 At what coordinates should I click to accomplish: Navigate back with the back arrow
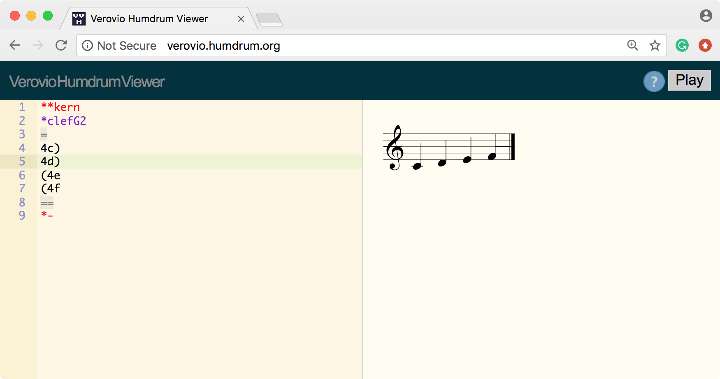(15, 45)
